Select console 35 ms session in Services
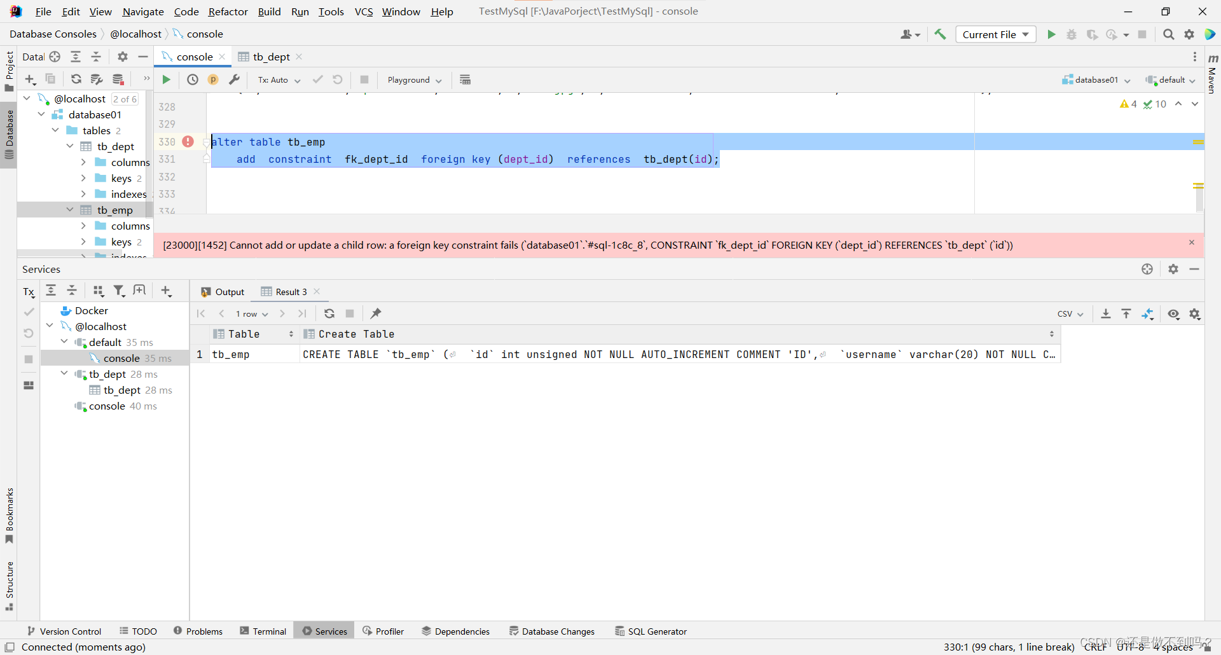This screenshot has width=1221, height=655. coord(115,358)
